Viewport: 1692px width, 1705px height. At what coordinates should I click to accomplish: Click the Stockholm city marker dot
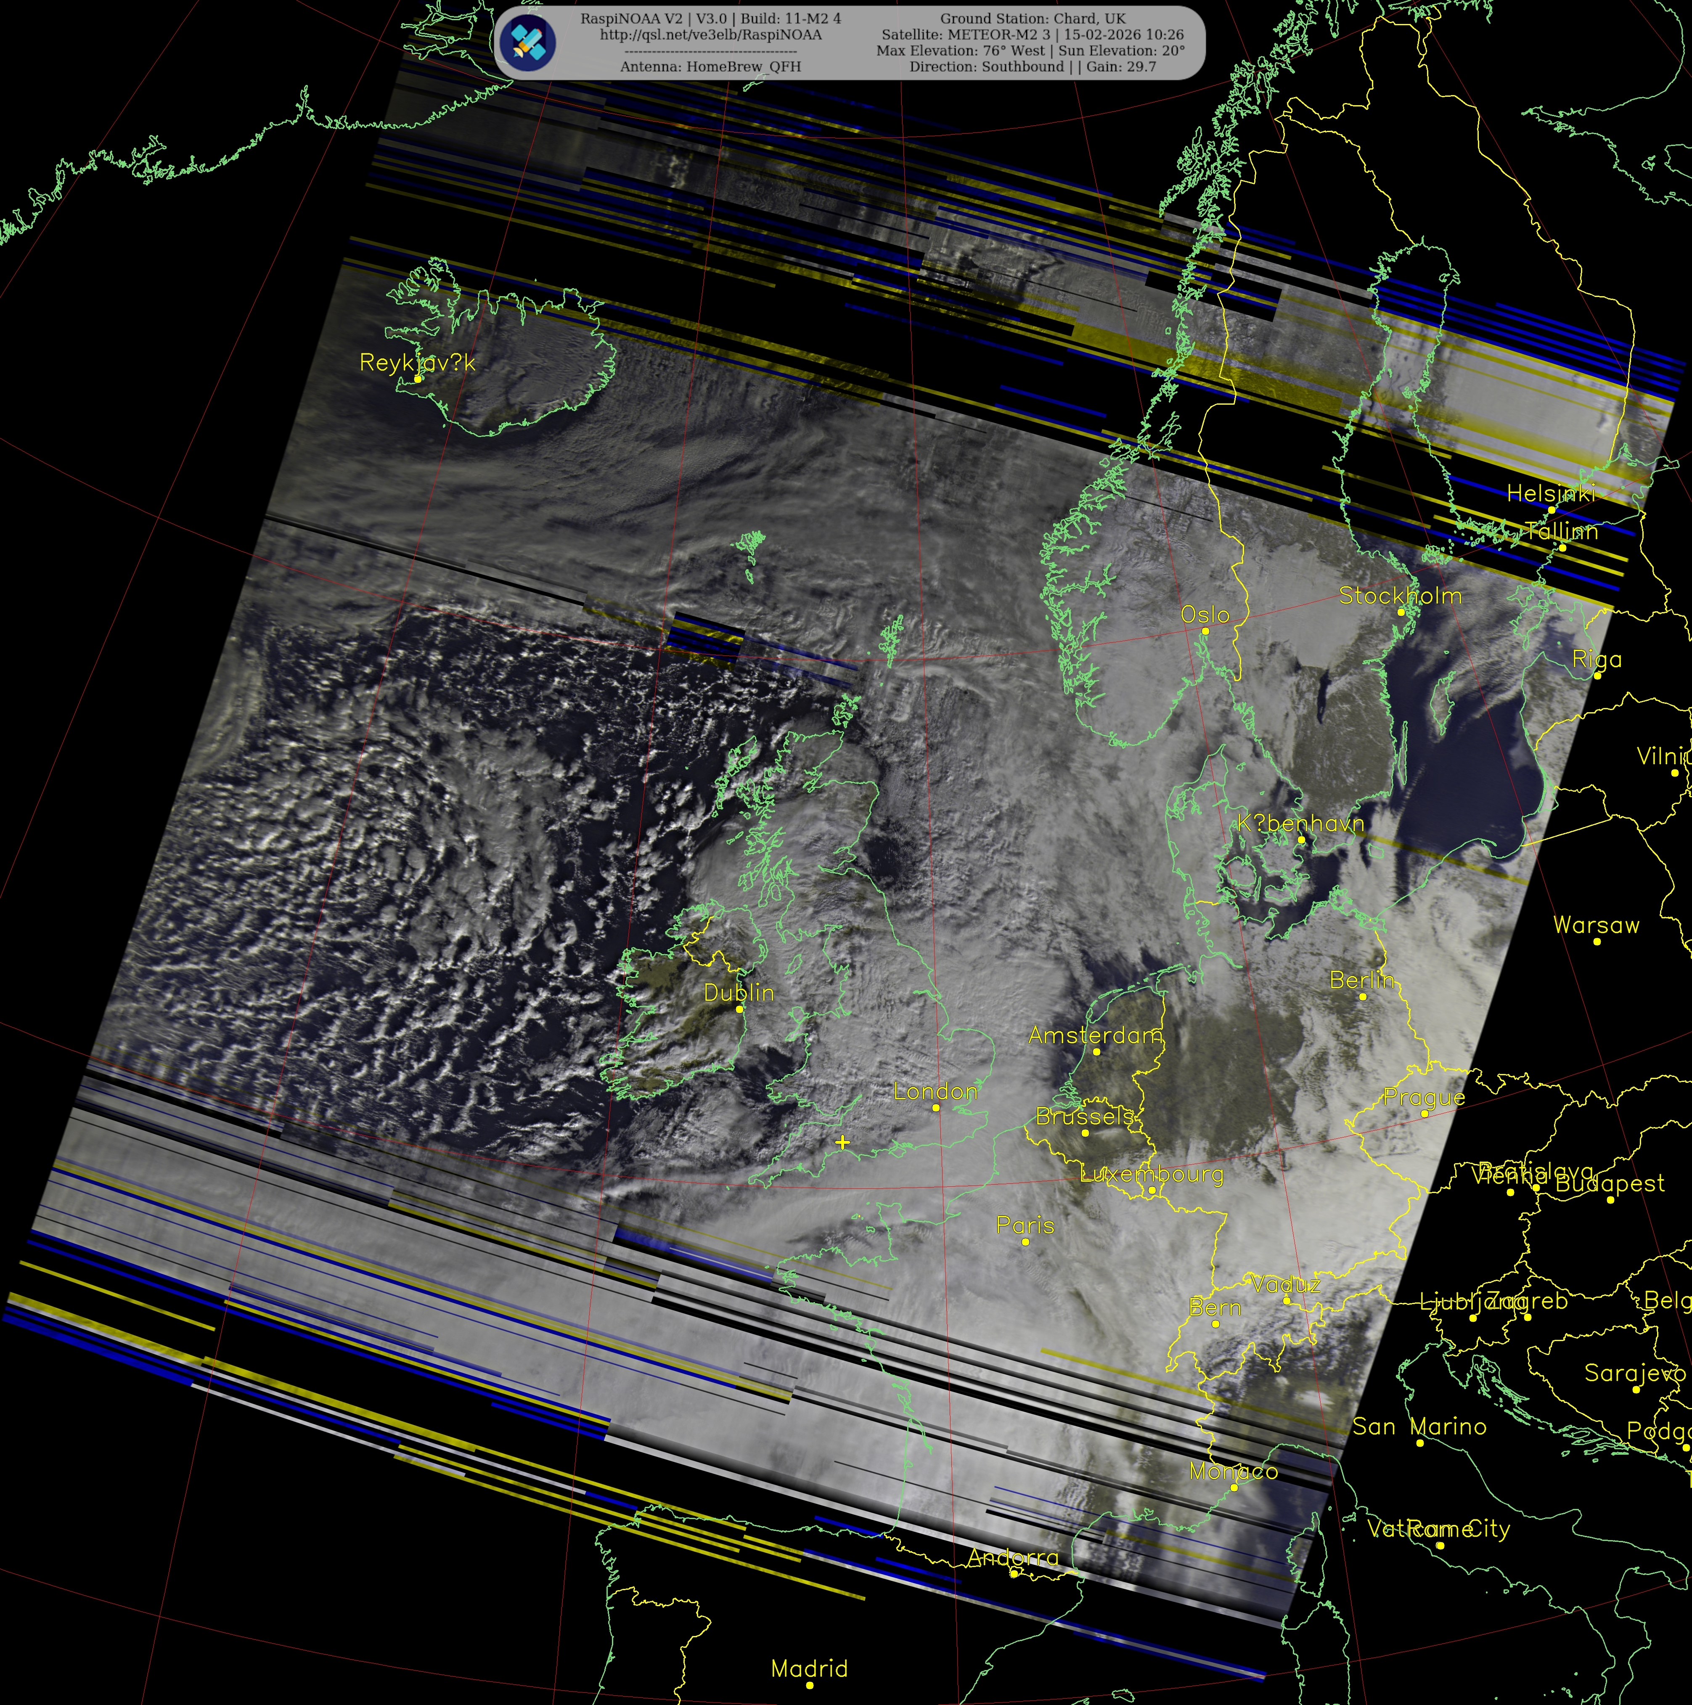(1400, 612)
